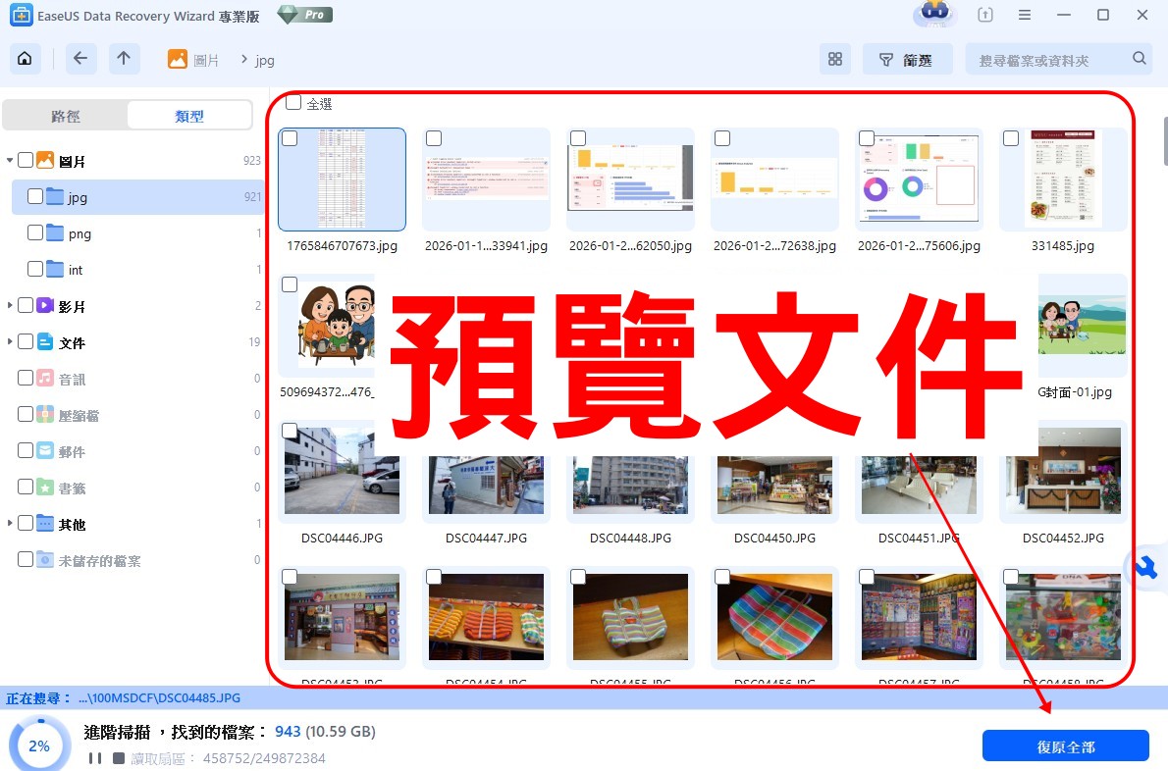1168x771 pixels.
Task: Click the EaseUS app logo icon
Action: (22, 15)
